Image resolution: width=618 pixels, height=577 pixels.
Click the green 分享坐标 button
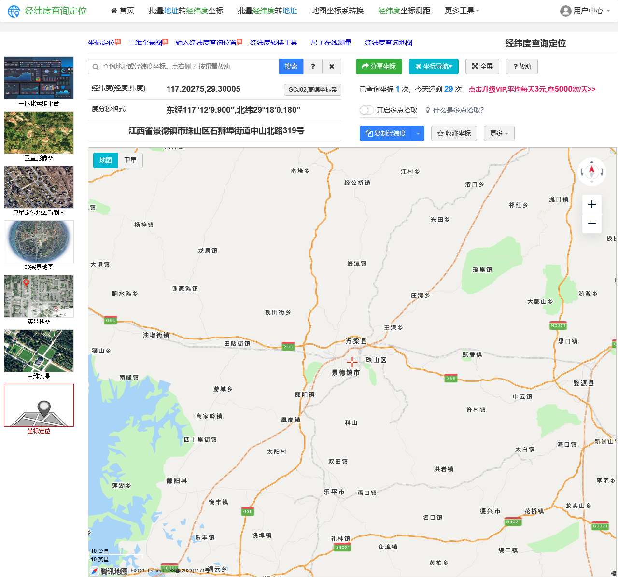click(x=379, y=67)
